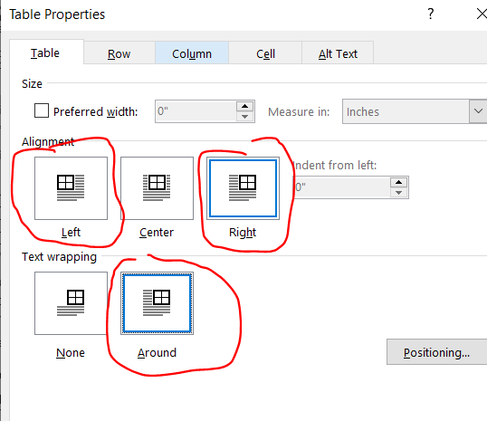Screen dimensions: 487x421
Task: Switch to the Column tab
Action: click(x=192, y=53)
